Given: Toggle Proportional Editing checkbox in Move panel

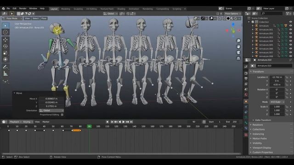Looking at the screenshot, I should pyautogui.click(x=62, y=115).
